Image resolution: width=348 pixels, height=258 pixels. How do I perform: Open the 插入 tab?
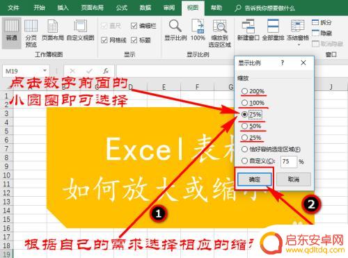click(x=63, y=8)
